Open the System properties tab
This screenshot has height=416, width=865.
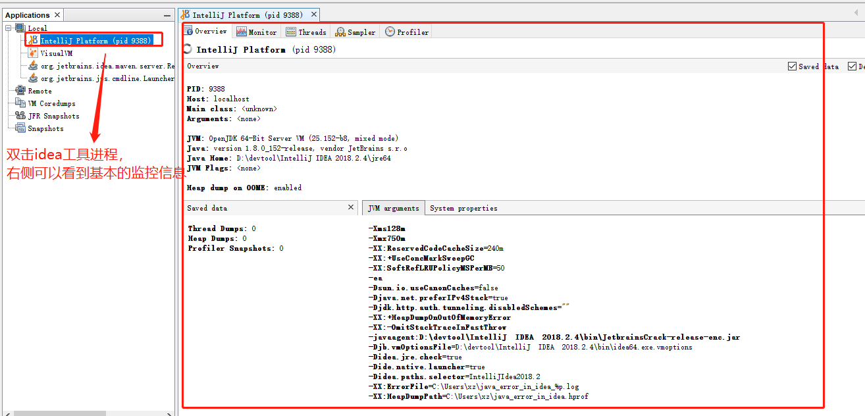[463, 208]
